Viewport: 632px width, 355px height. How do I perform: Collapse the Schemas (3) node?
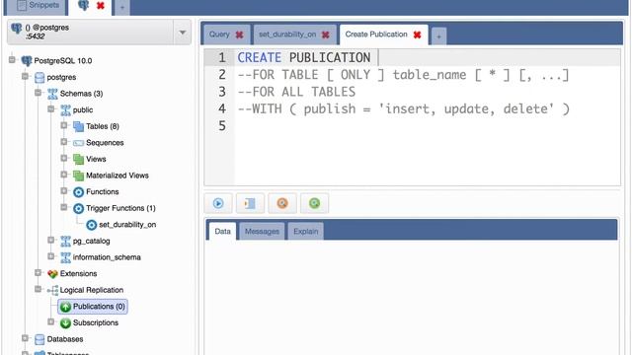[38, 93]
